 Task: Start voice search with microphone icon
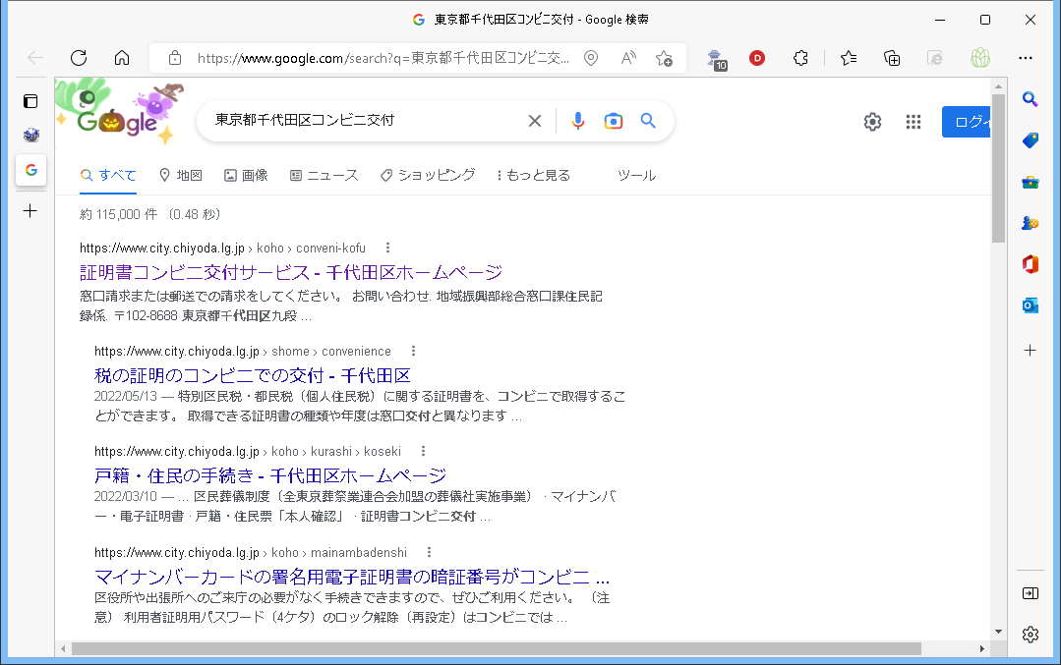pos(578,121)
